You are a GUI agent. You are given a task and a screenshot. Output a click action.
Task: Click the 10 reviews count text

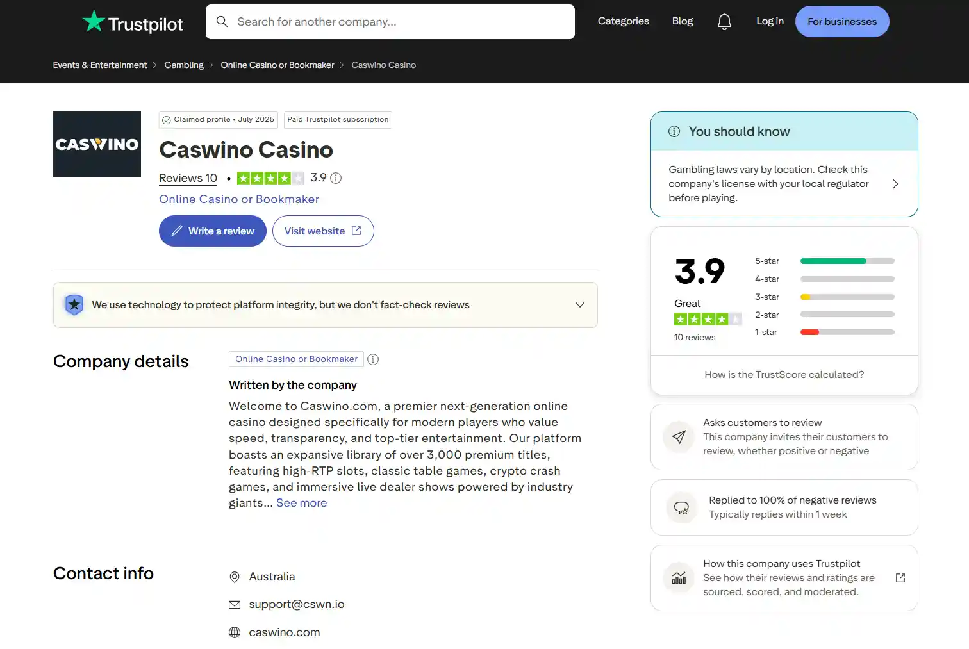695,338
